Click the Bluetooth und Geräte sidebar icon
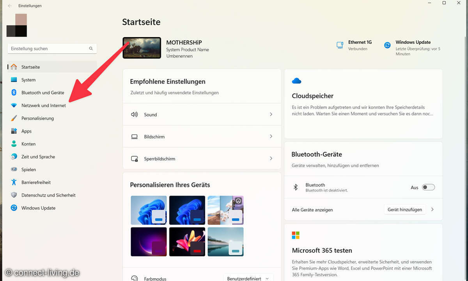 14,92
